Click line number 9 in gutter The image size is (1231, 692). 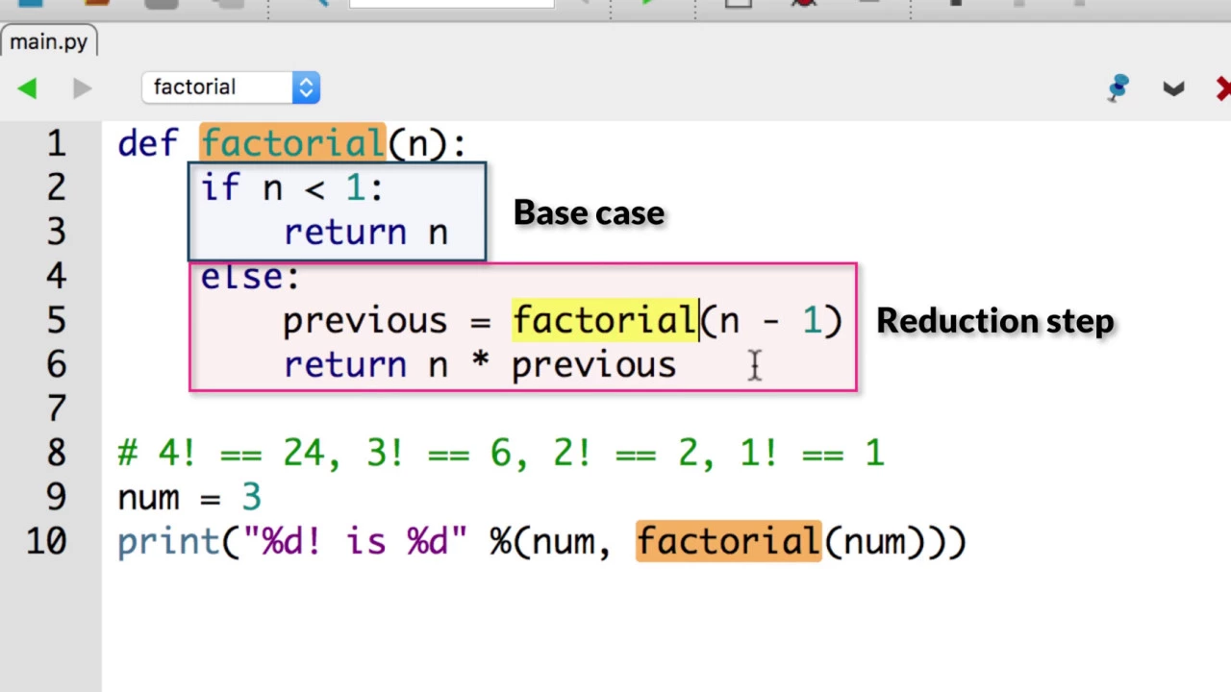click(56, 498)
